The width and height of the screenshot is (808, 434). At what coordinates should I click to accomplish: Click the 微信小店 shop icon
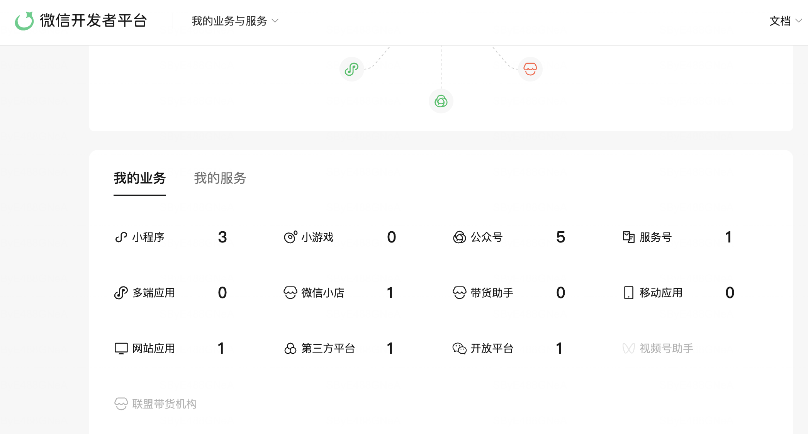pyautogui.click(x=290, y=293)
